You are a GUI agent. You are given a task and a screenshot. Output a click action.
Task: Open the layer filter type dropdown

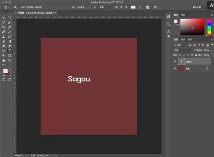point(180,45)
